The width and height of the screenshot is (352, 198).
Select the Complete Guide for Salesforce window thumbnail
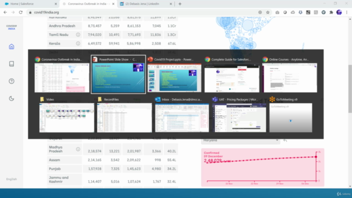pyautogui.click(x=232, y=78)
